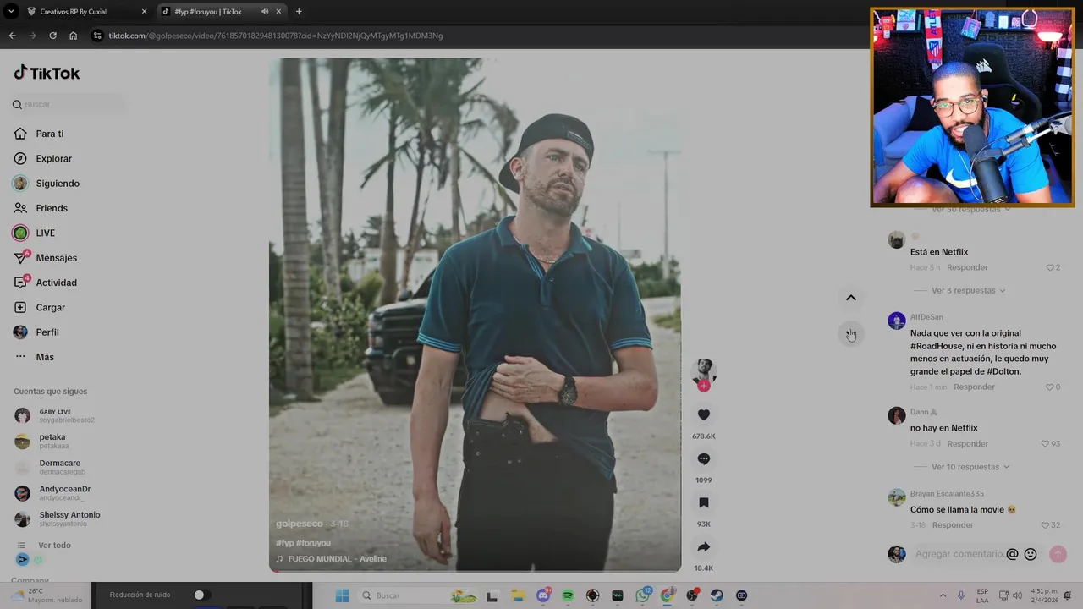Like AlfDeSan's comment
Image resolution: width=1083 pixels, height=609 pixels.
click(x=1051, y=387)
